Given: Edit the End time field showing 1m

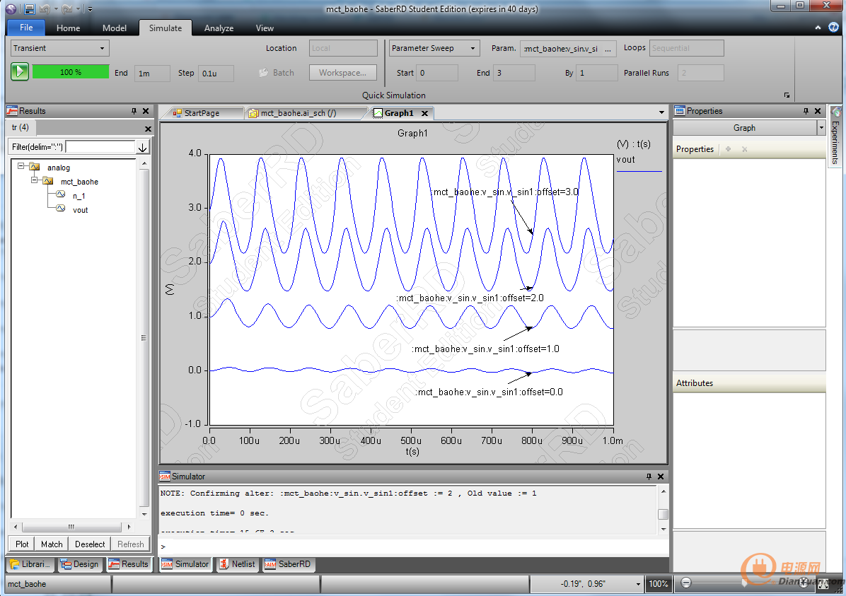Looking at the screenshot, I should [x=151, y=74].
